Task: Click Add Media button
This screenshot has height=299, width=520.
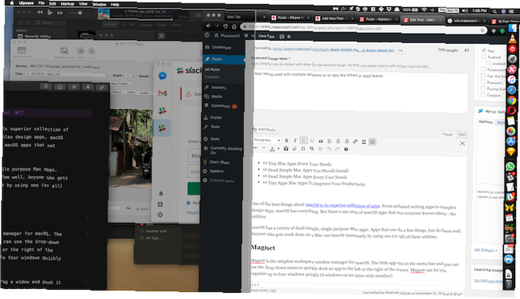Action: 264,129
